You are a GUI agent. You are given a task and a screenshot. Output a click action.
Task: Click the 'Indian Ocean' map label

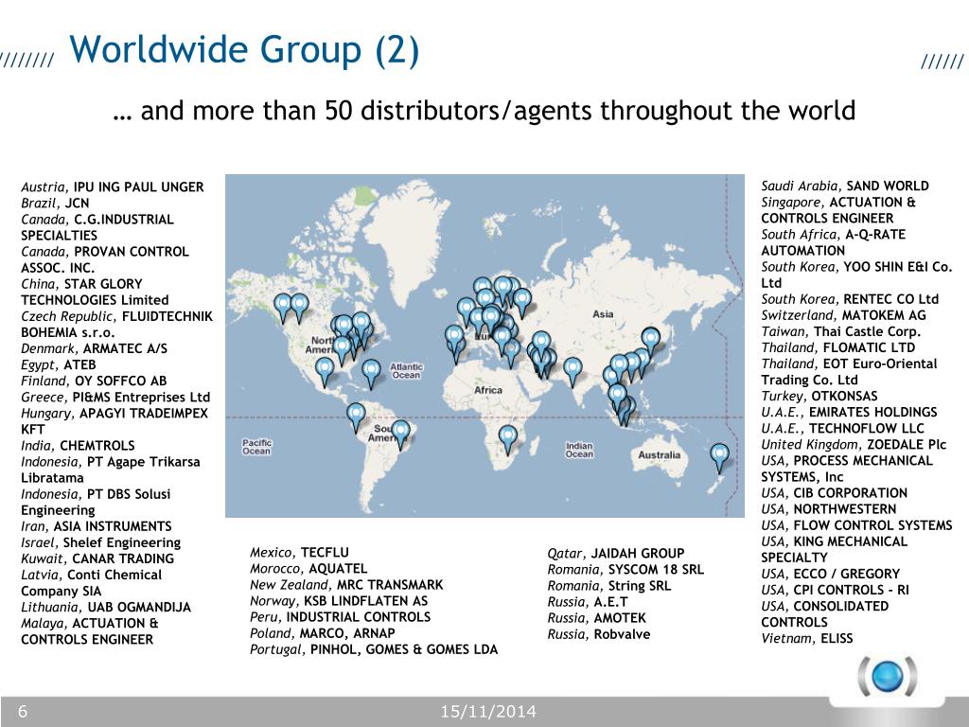579,450
